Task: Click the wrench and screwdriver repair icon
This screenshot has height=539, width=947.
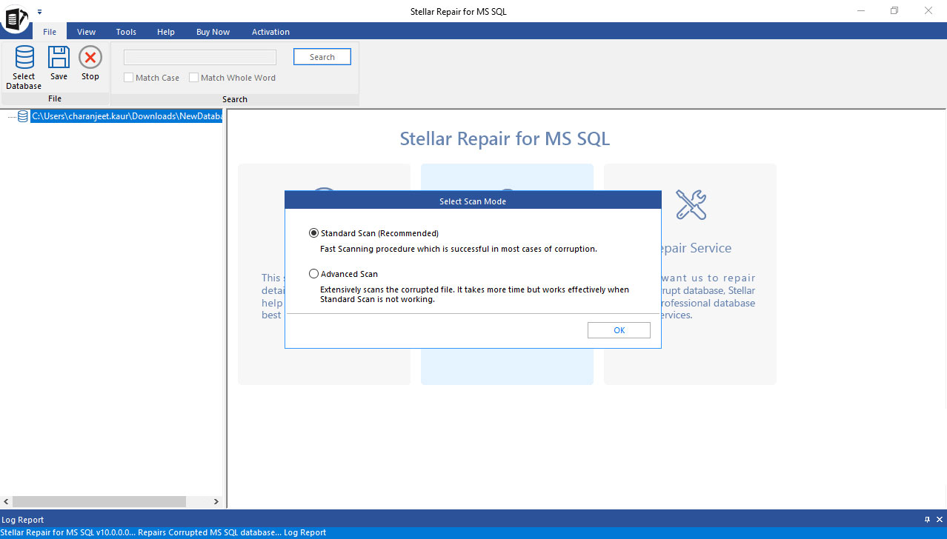Action: click(x=691, y=204)
